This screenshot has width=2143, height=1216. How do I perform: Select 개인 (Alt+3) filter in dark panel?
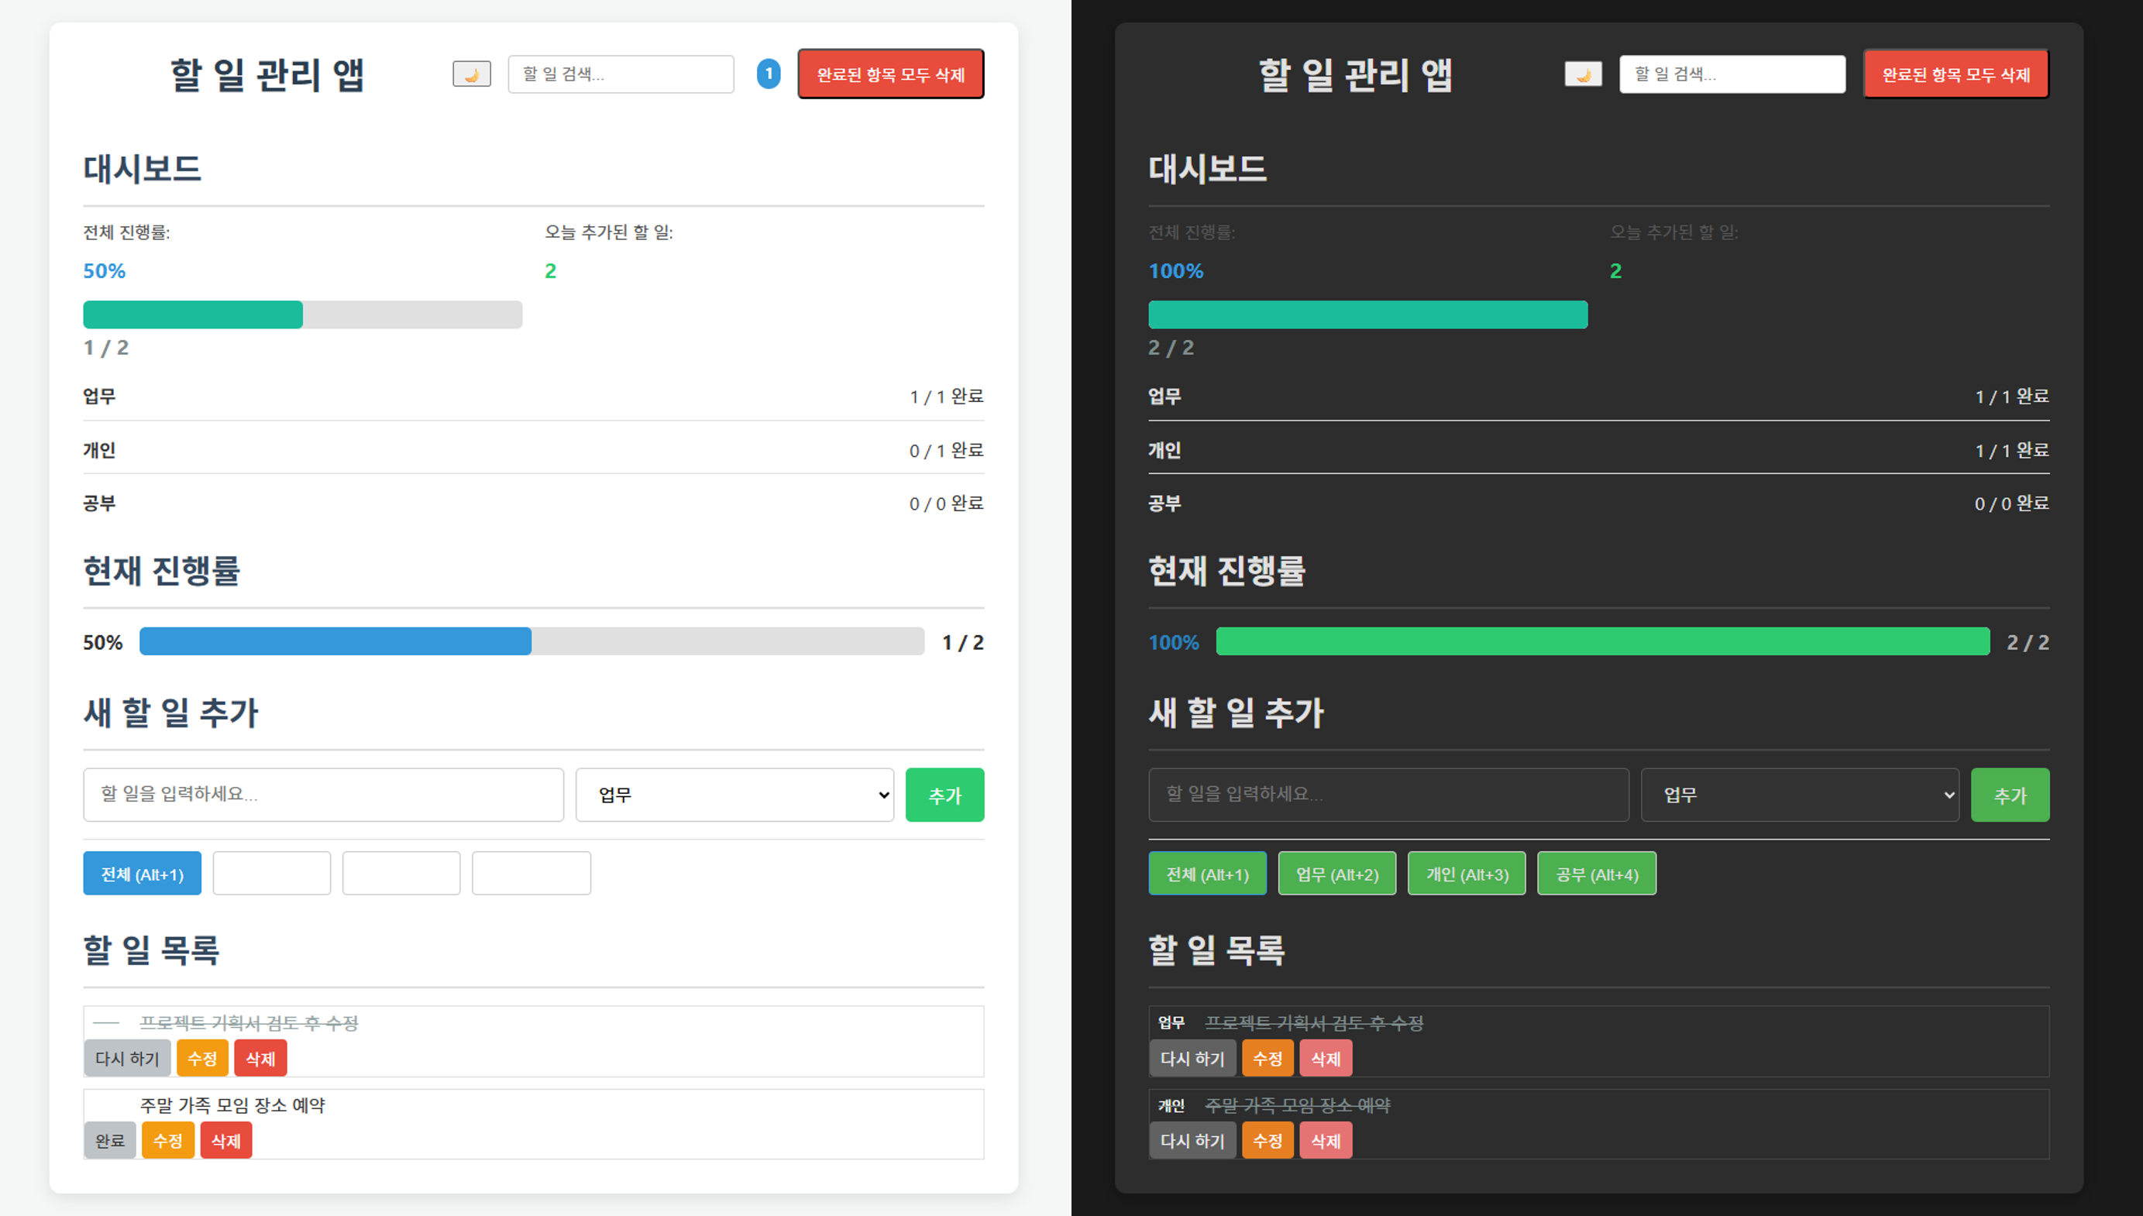pyautogui.click(x=1467, y=874)
